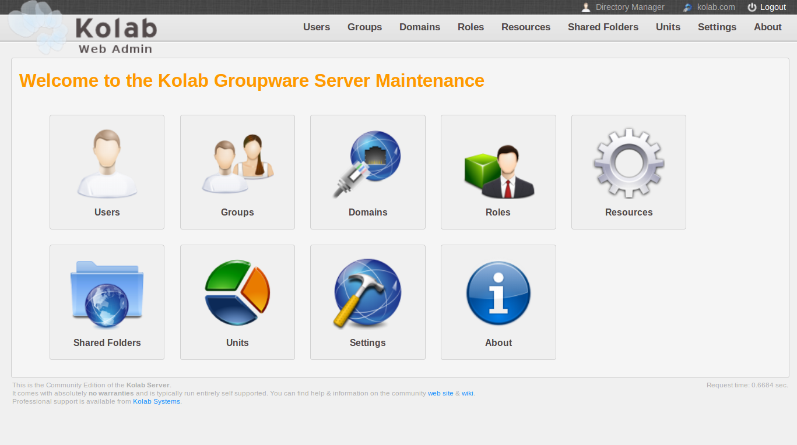Click the Settings tile label
Viewport: 797px width, 445px height.
point(368,343)
